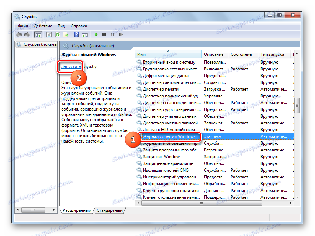Select Клиент отслеживания изменившихся service row
This screenshot has width=315, height=236.
point(215,197)
